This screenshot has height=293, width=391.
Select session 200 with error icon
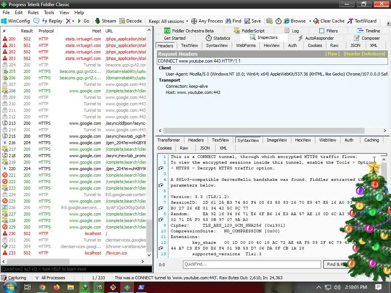pos(5,39)
